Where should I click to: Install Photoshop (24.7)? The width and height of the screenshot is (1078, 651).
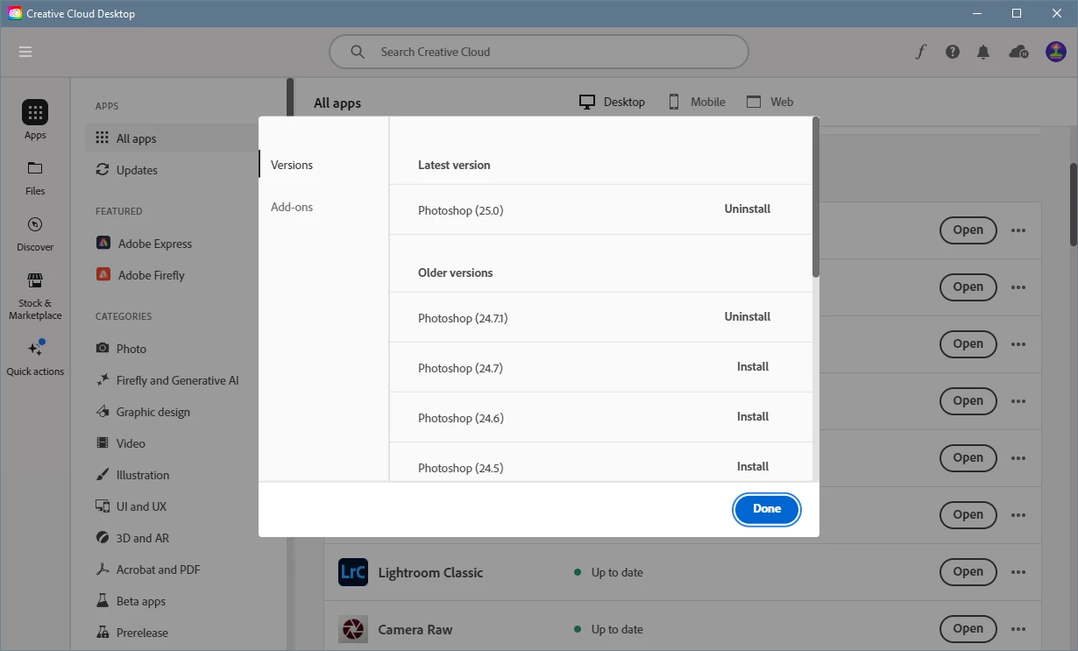coord(753,367)
